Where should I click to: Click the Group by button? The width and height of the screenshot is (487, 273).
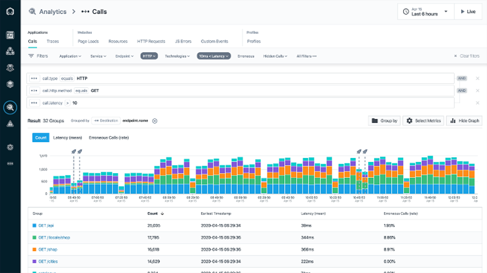(x=385, y=121)
